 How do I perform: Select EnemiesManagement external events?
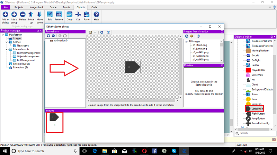29,53
